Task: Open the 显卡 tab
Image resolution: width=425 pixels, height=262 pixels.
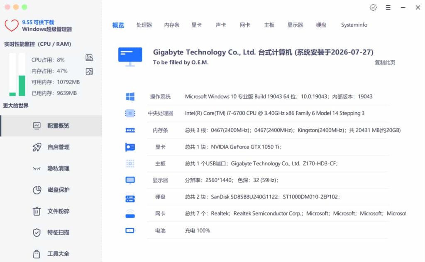Action: (x=196, y=25)
